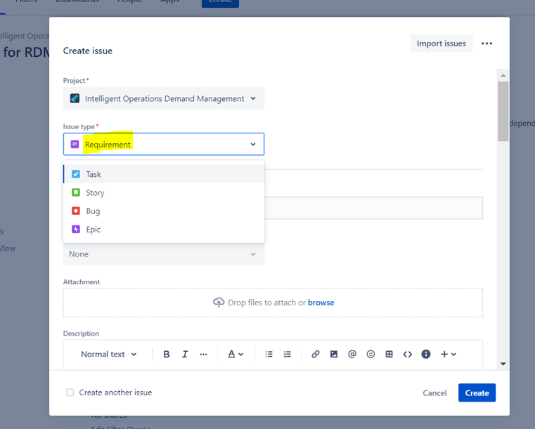The image size is (535, 429).
Task: Select Task issue type option
Action: click(x=164, y=174)
